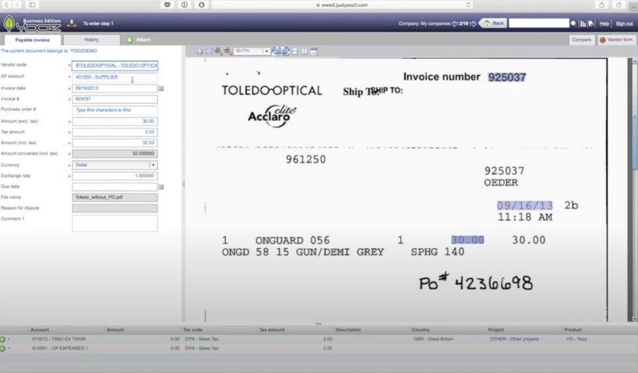Run search with magnifier icon
This screenshot has width=638, height=373.
(573, 24)
